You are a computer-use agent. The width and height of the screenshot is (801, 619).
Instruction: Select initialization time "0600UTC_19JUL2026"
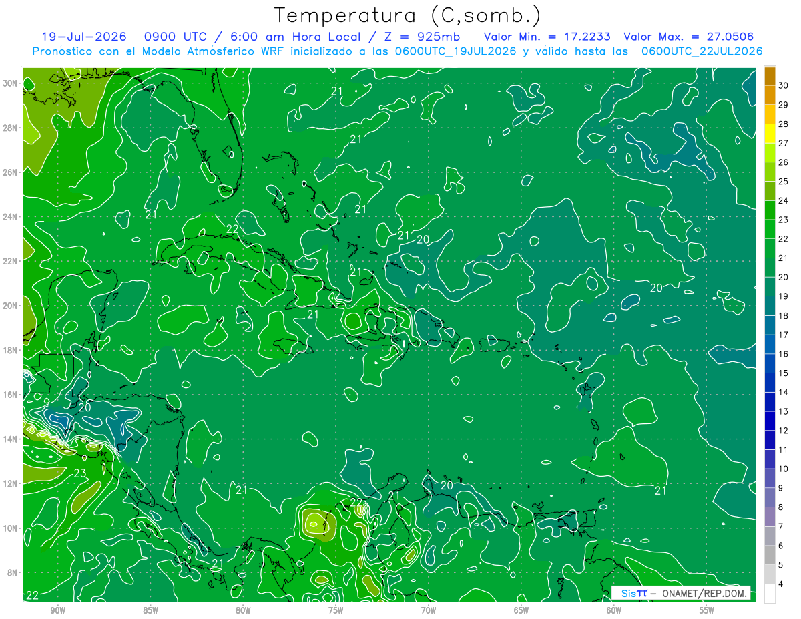456,51
